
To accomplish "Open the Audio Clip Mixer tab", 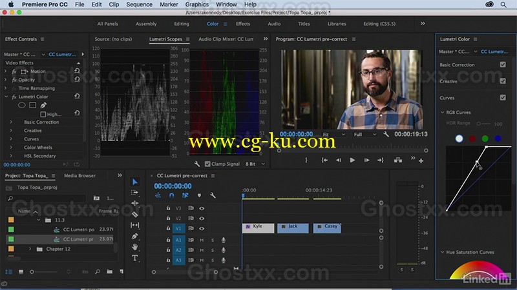I will click(226, 39).
